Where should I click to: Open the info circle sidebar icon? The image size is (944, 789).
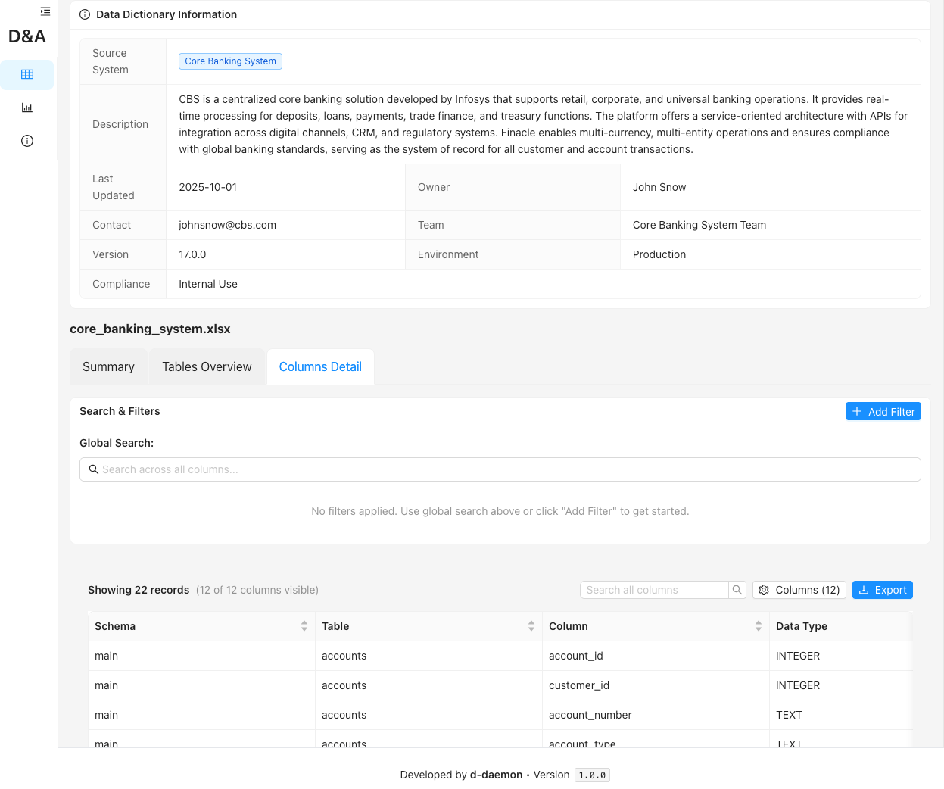(27, 141)
